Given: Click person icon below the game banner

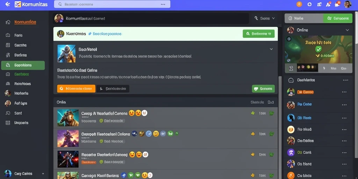Looking at the screenshot, I should [291, 68].
